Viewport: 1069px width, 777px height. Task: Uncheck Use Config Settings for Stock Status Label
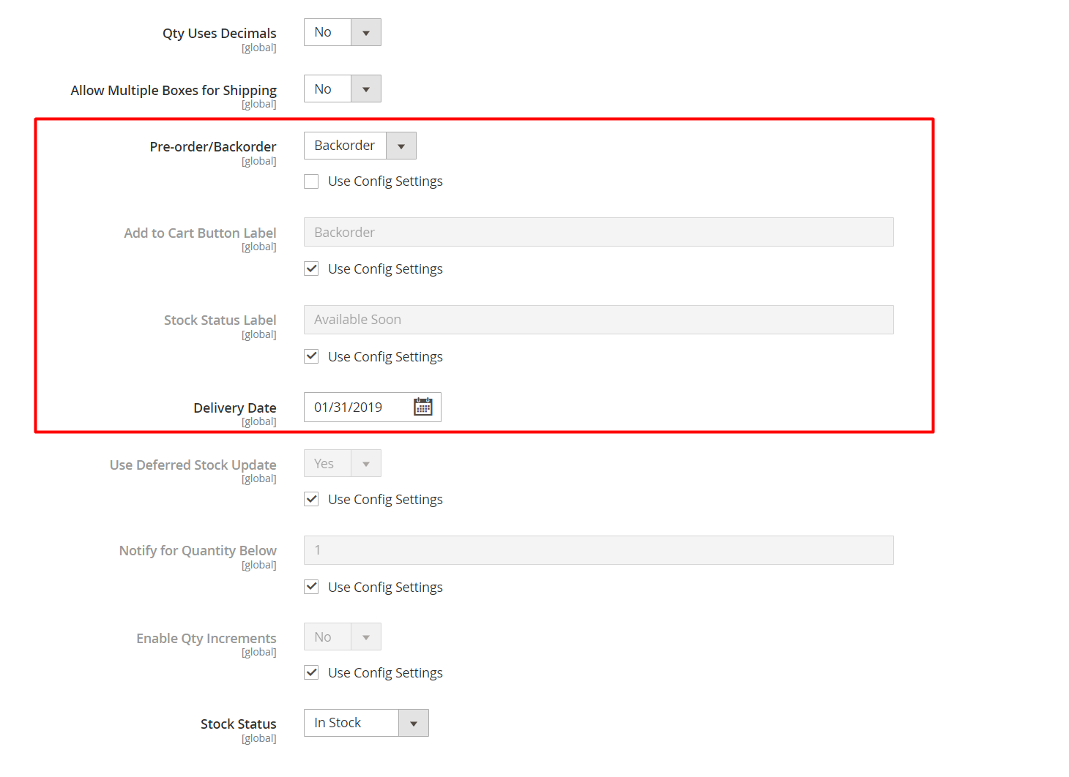312,356
